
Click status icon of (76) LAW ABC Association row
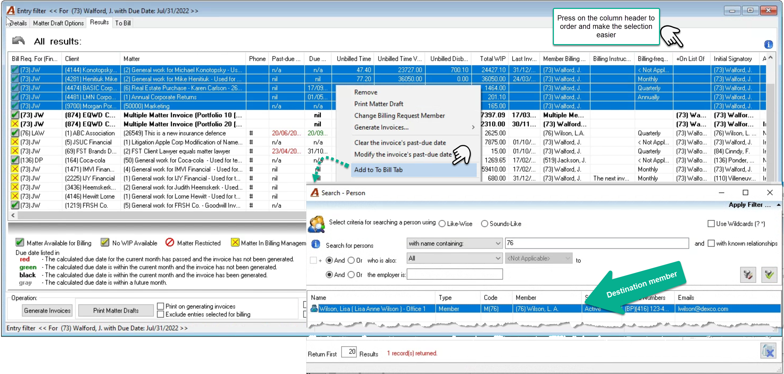[x=15, y=133]
